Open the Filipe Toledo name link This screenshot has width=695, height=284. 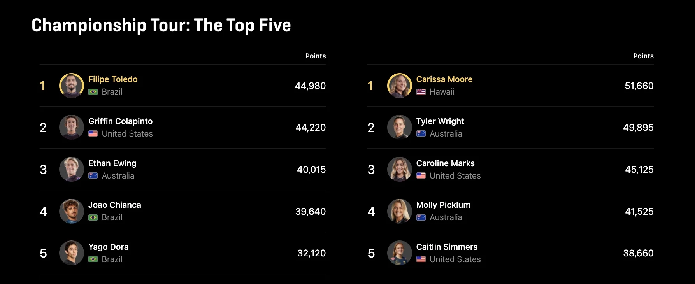(113, 79)
